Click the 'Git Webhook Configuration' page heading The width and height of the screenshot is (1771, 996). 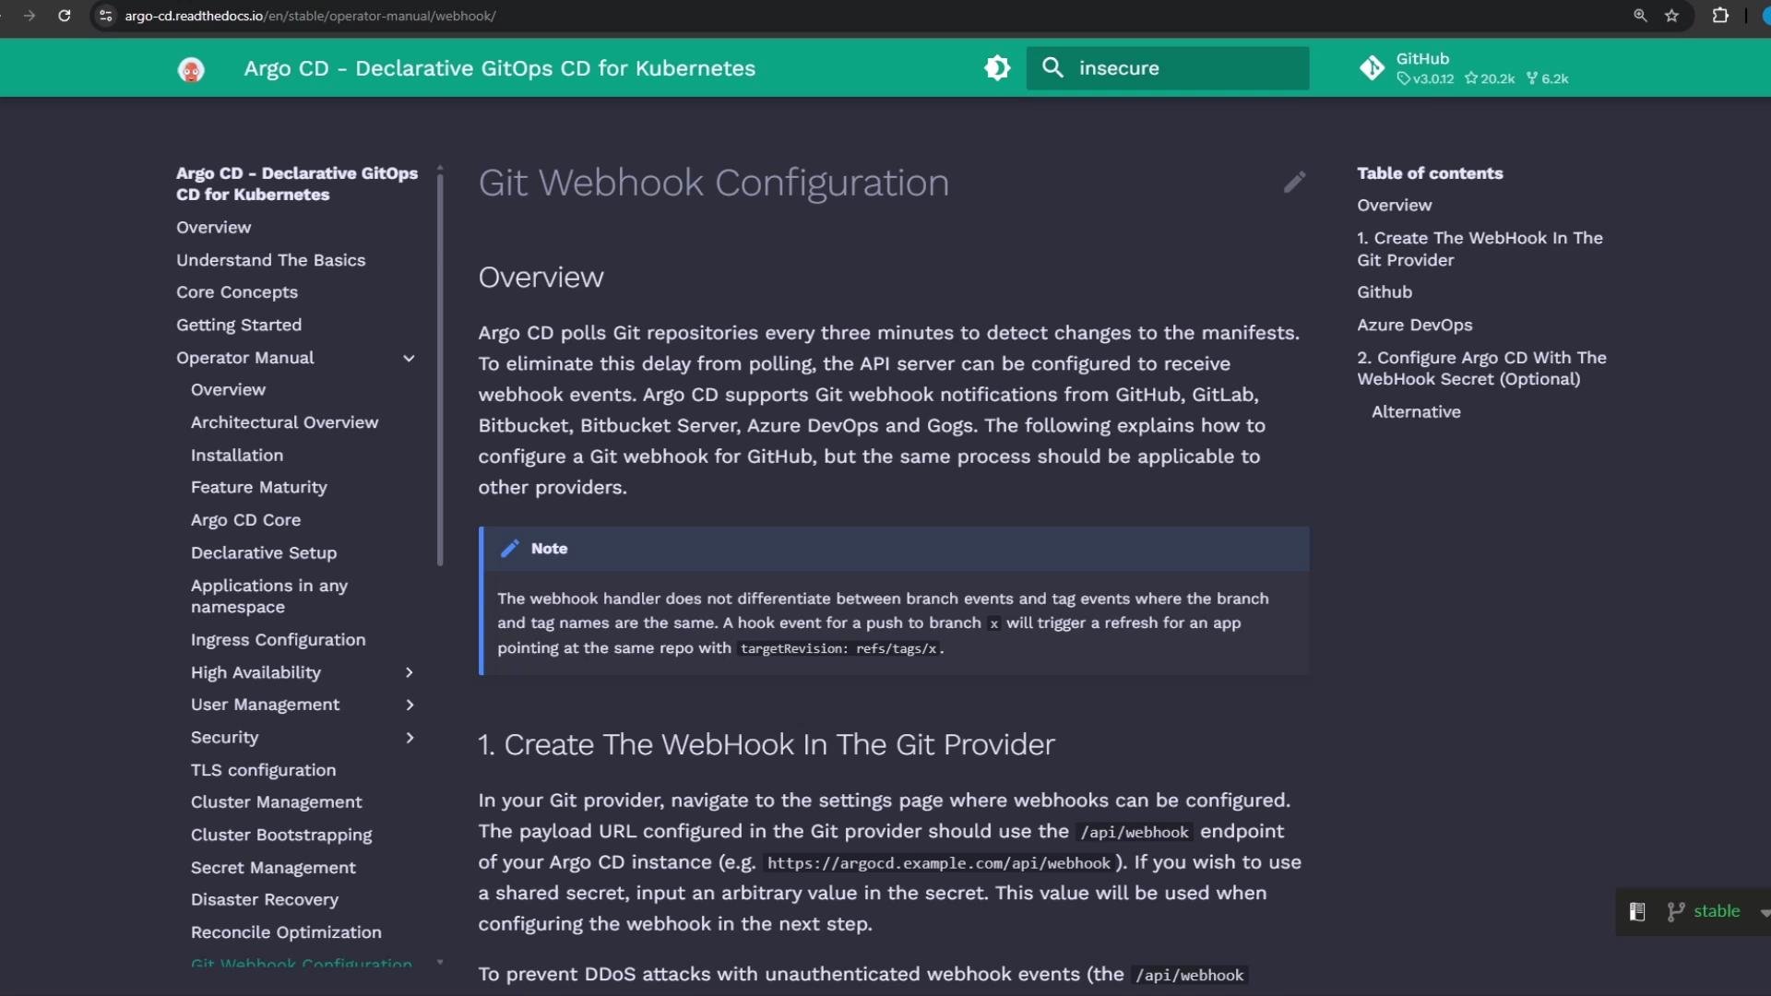point(713,183)
